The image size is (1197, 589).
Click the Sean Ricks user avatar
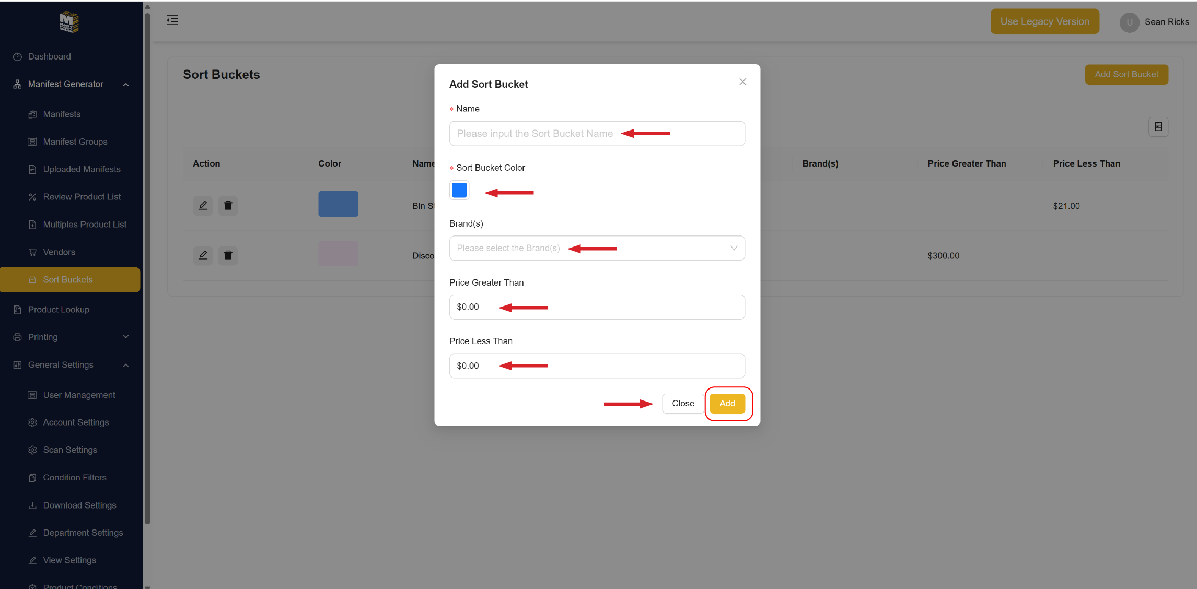pyautogui.click(x=1129, y=22)
